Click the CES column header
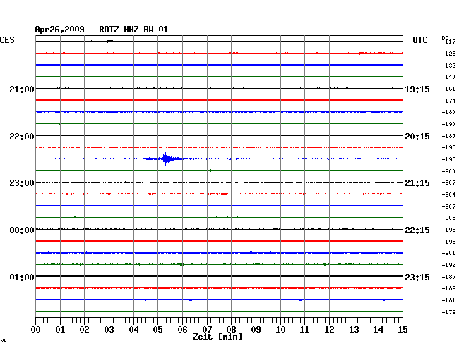This screenshot has height=348, width=459. 7,40
